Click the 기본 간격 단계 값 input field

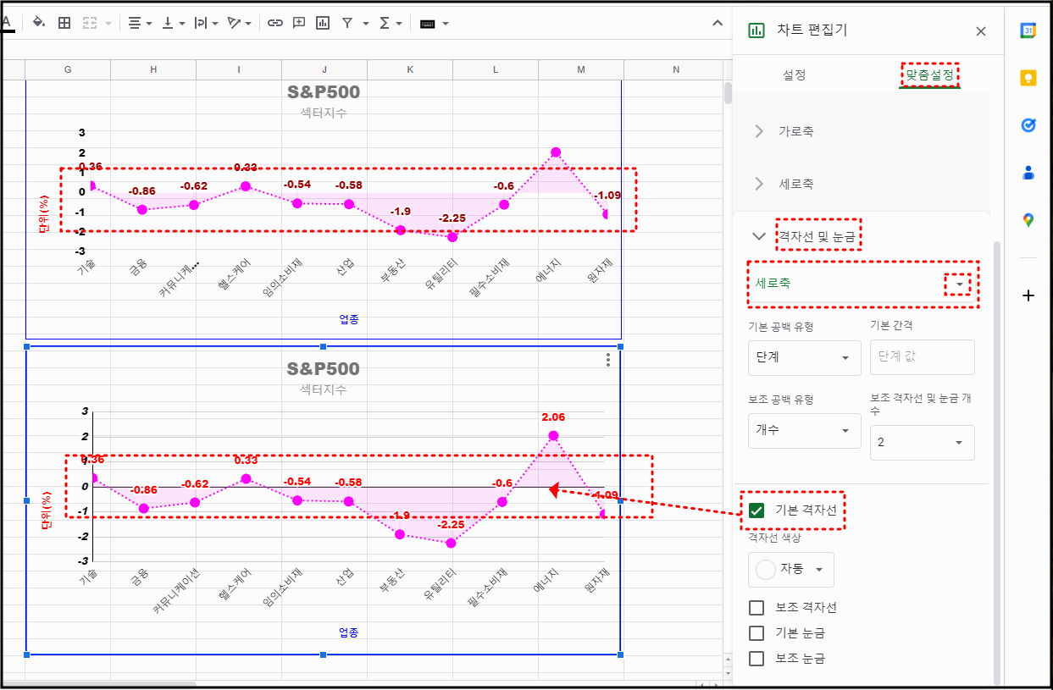coord(923,357)
